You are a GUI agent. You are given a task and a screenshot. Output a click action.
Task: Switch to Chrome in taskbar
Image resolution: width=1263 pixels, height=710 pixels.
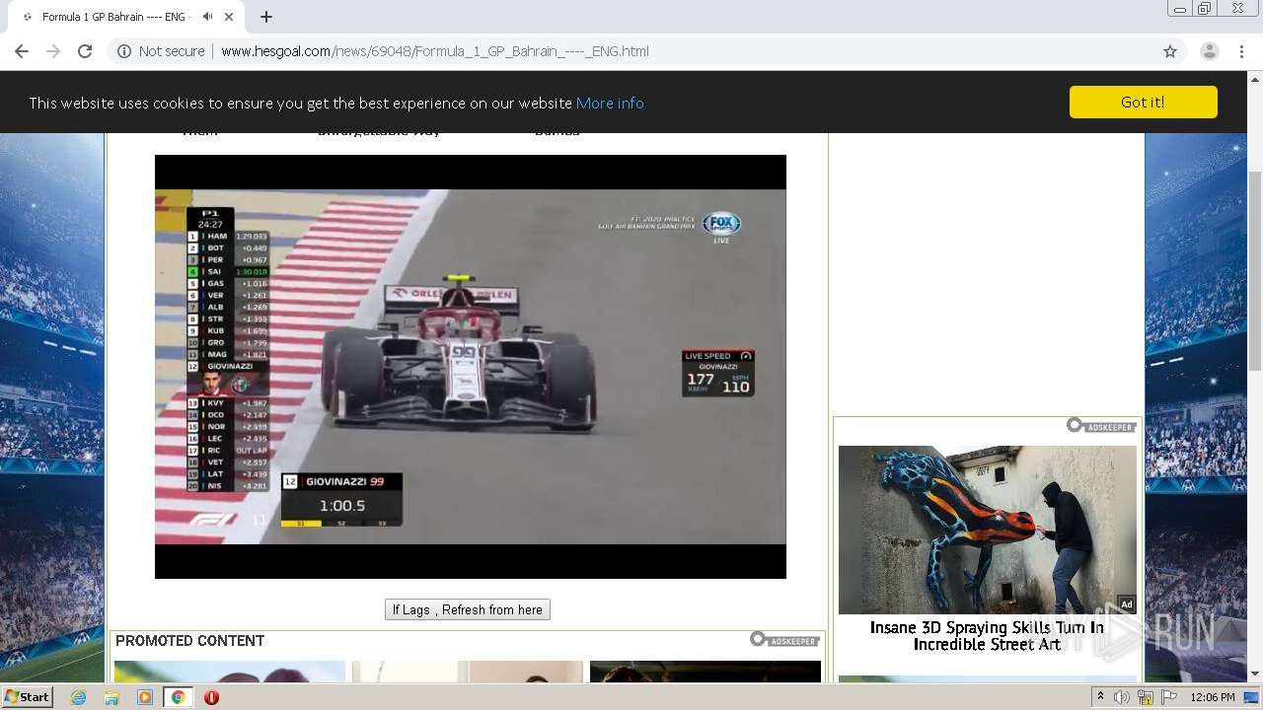coord(178,697)
